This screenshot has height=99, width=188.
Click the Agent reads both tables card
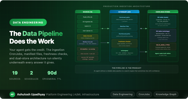click(163, 54)
